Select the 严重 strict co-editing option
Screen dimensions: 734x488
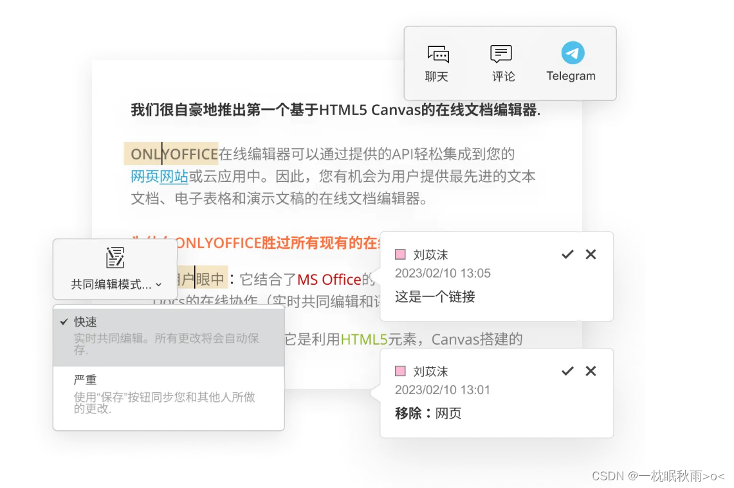[169, 394]
